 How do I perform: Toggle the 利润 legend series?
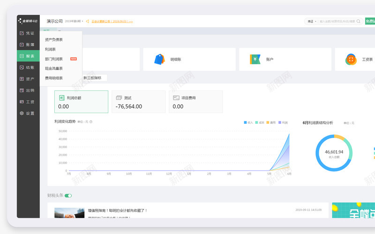tap(283, 122)
